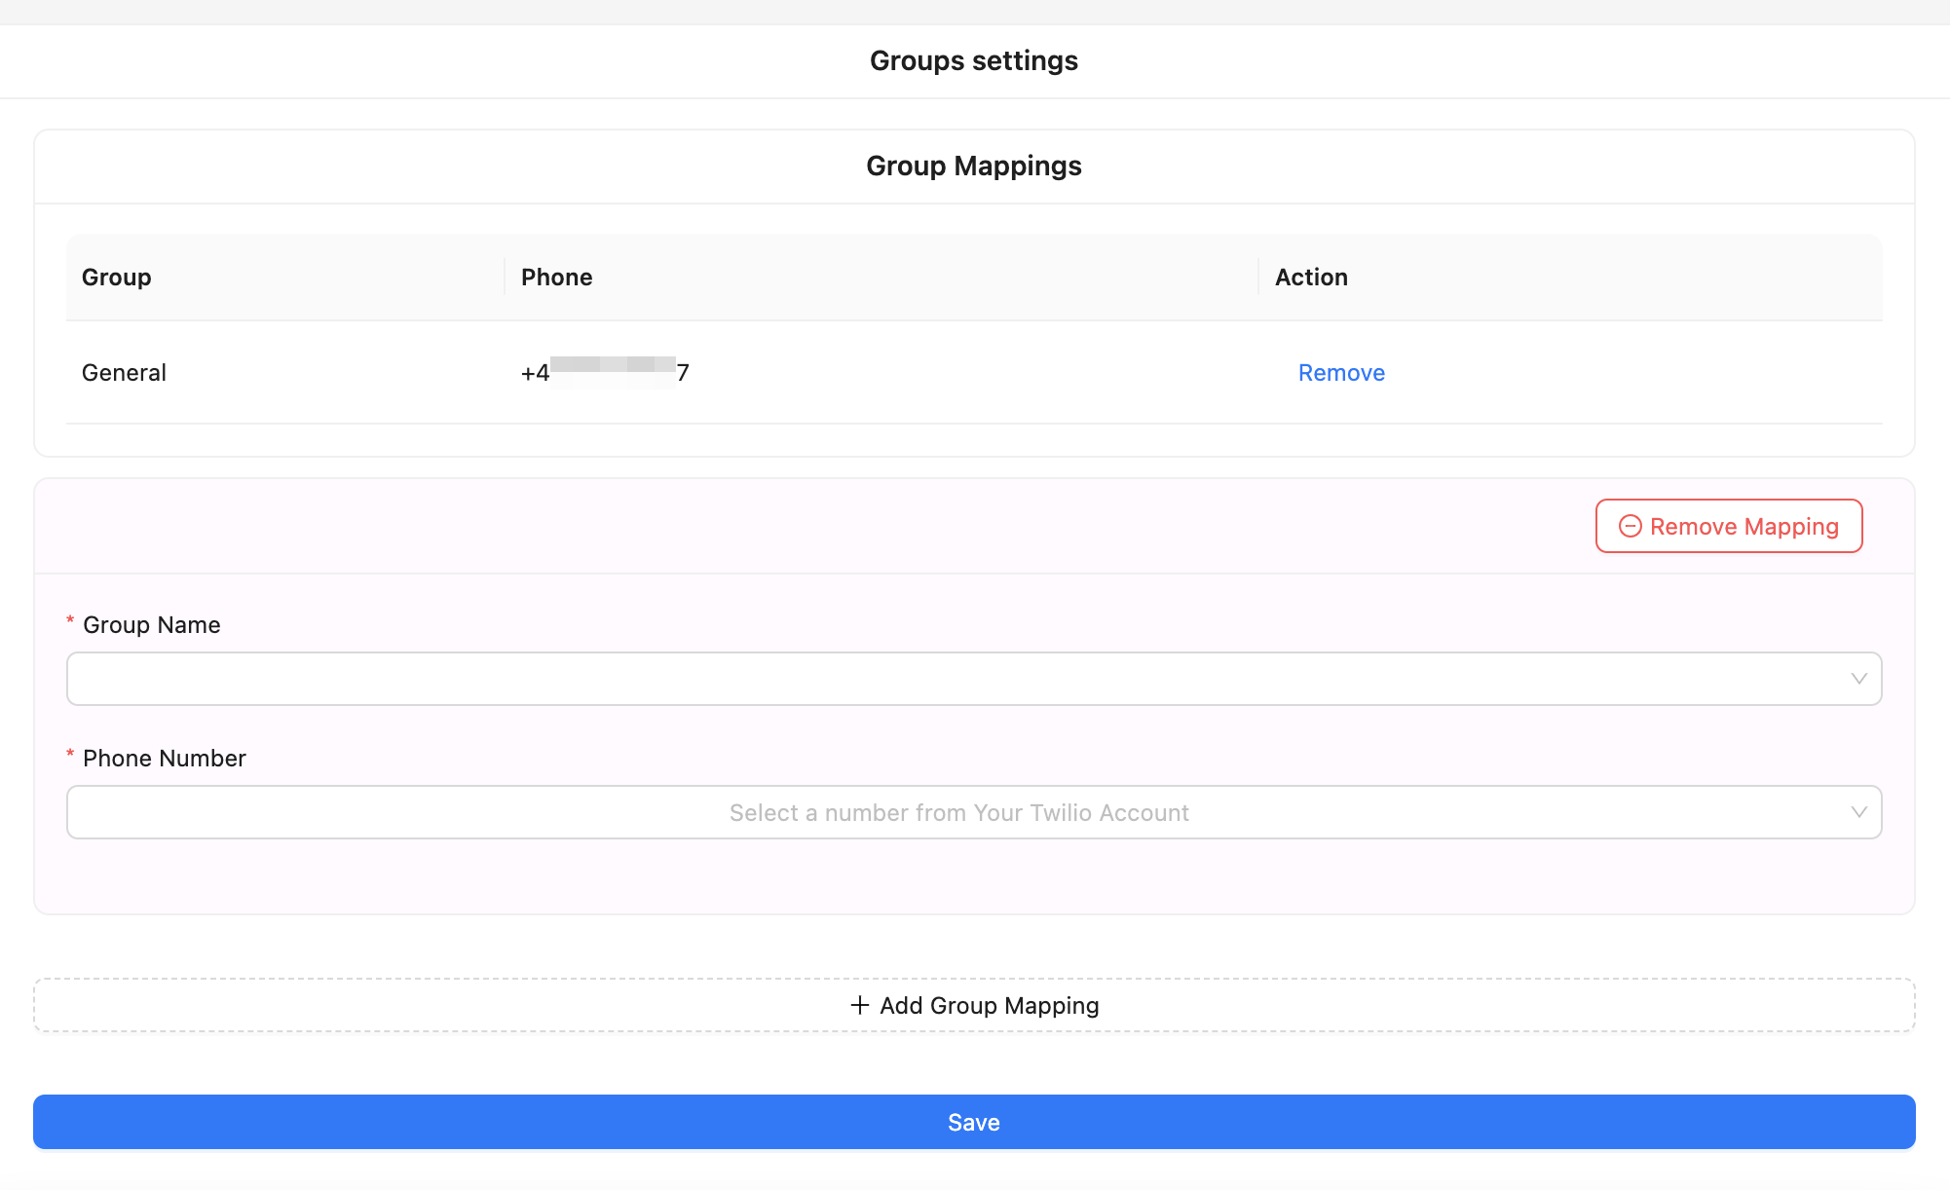The width and height of the screenshot is (1950, 1190).
Task: Click the Phone Number field label
Action: 165,759
